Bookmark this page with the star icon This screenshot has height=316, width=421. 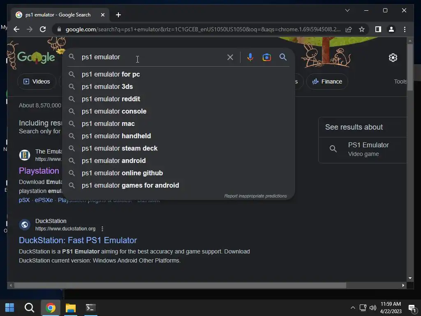click(x=362, y=29)
